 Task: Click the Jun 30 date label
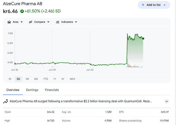[x=90, y=70]
